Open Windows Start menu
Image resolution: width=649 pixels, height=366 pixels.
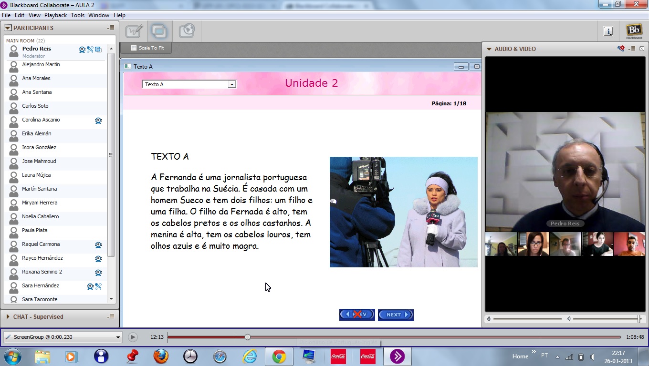pos(13,356)
